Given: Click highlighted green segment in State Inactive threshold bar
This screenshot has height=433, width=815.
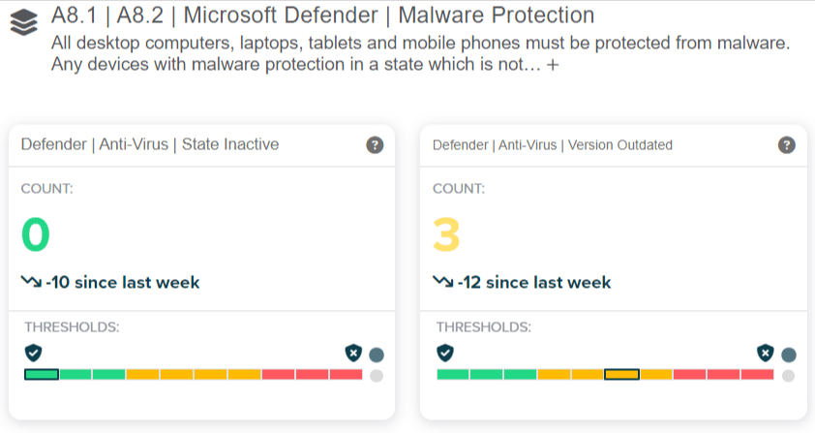Looking at the screenshot, I should pos(42,374).
